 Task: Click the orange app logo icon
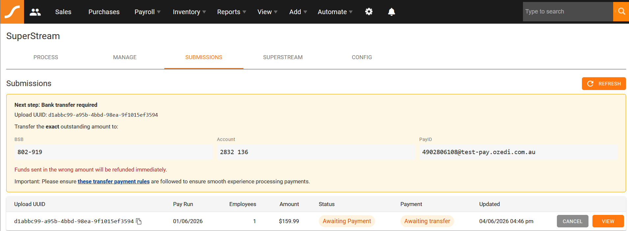(x=12, y=12)
